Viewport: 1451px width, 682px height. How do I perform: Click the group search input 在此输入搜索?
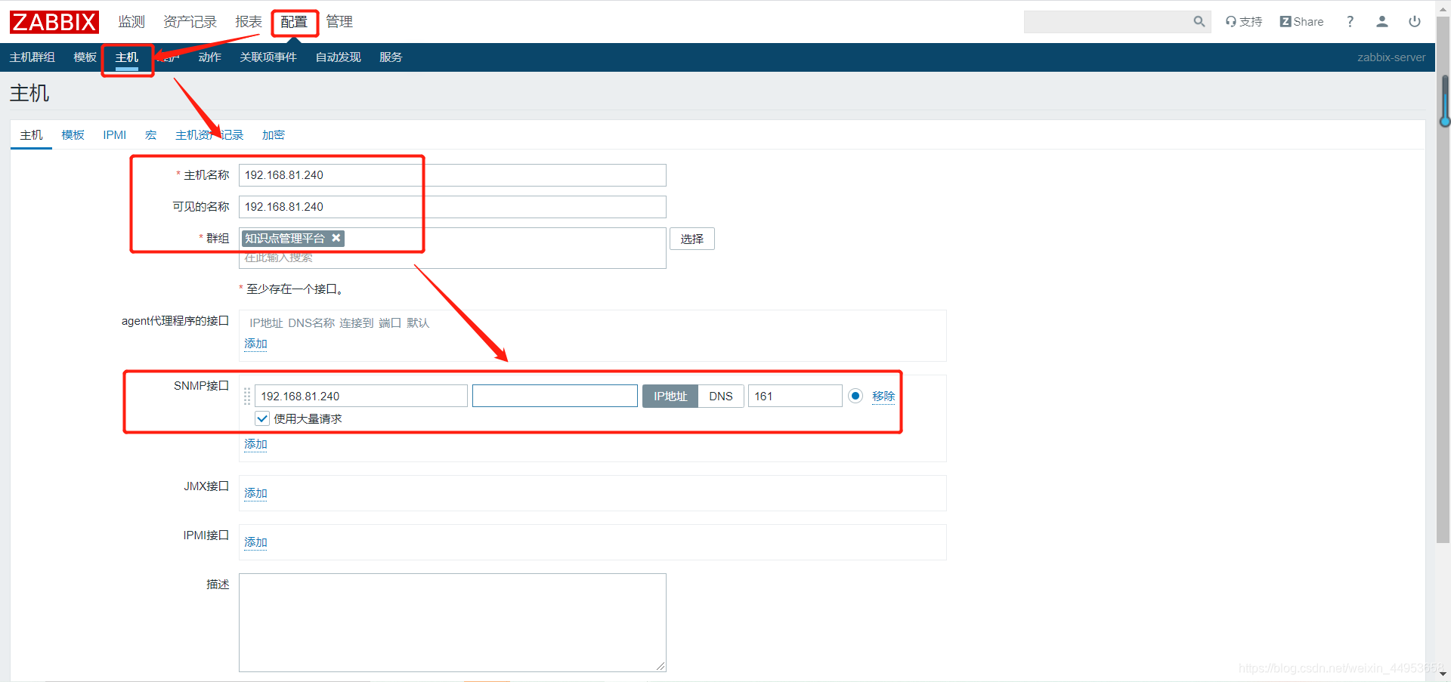452,258
